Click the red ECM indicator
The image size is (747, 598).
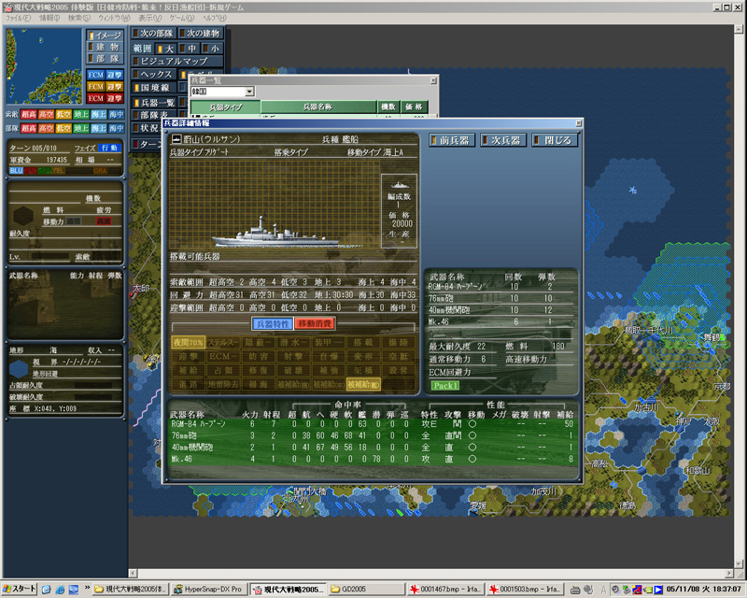pos(96,98)
